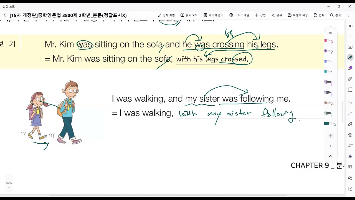Select the Pen drawing tool
This screenshot has height=200, width=355.
(x=350, y=57)
